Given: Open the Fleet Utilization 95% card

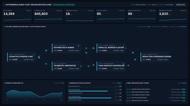Looking at the screenshot, I should click(x=111, y=16).
